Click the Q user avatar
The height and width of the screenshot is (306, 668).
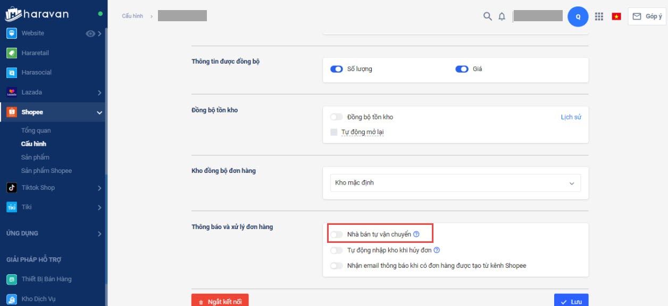click(x=578, y=16)
